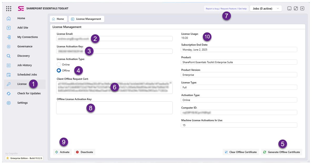
Task: Click the Governance gear icon
Action: click(x=9, y=46)
